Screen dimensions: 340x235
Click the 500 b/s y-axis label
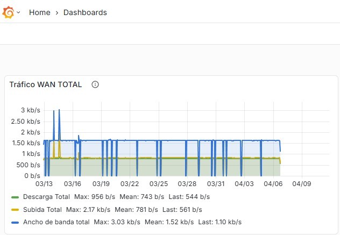[x=29, y=165]
